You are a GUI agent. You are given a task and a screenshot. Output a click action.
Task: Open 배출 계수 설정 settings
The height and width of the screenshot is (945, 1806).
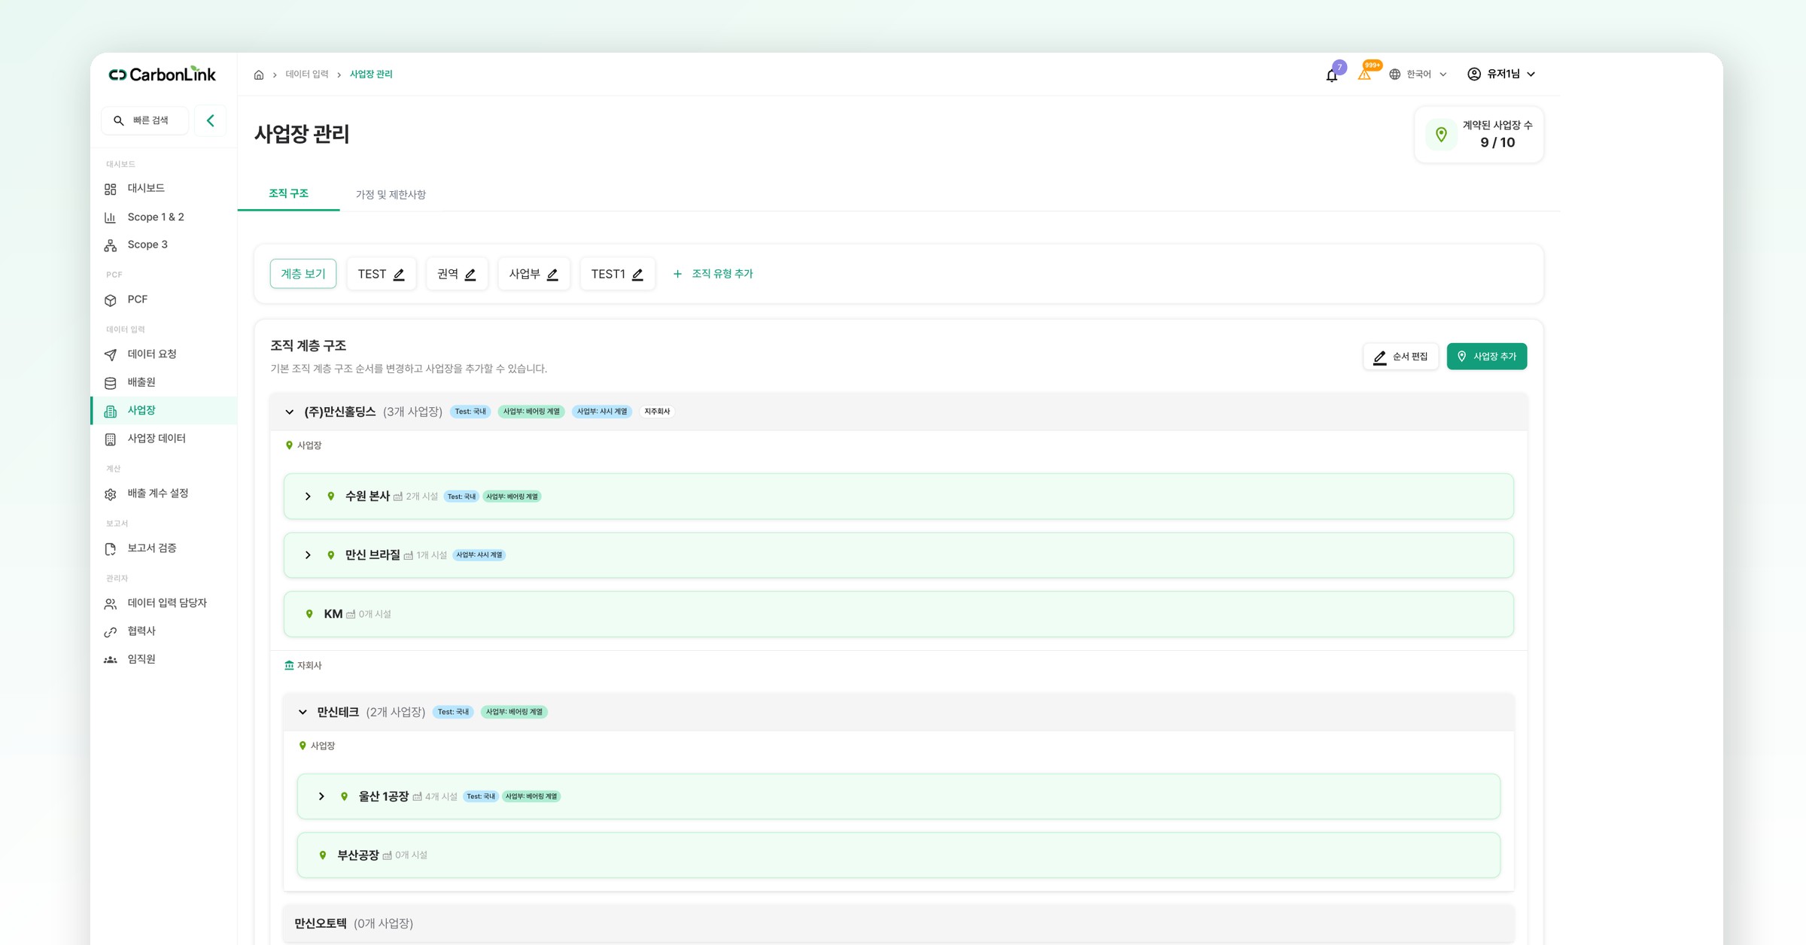[163, 494]
